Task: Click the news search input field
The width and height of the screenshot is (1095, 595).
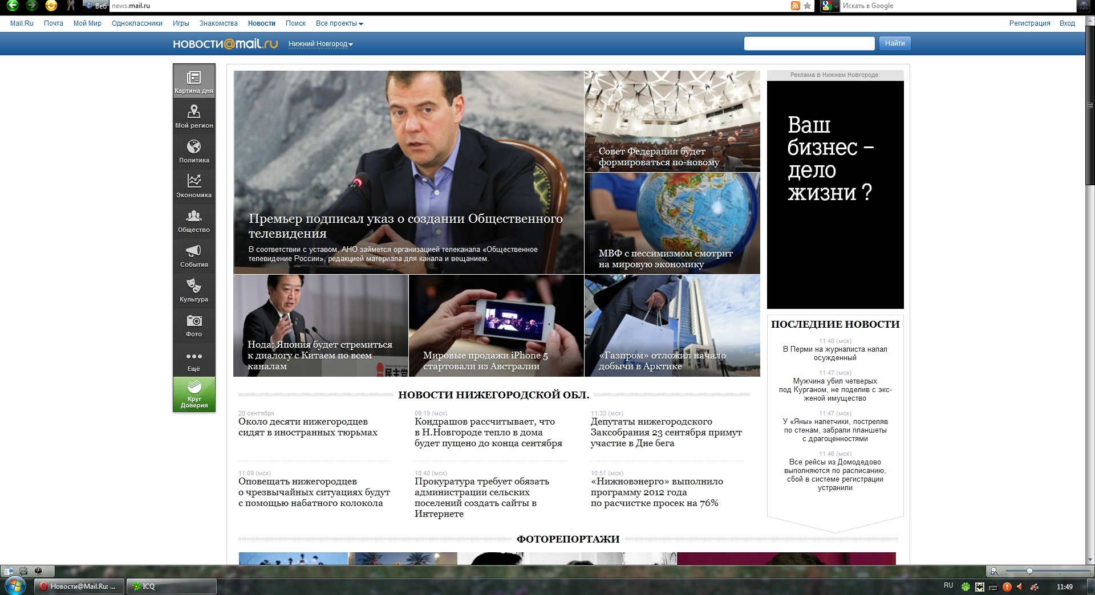Action: pos(809,43)
